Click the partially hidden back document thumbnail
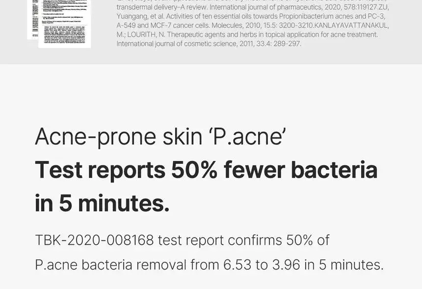 tap(32, 20)
